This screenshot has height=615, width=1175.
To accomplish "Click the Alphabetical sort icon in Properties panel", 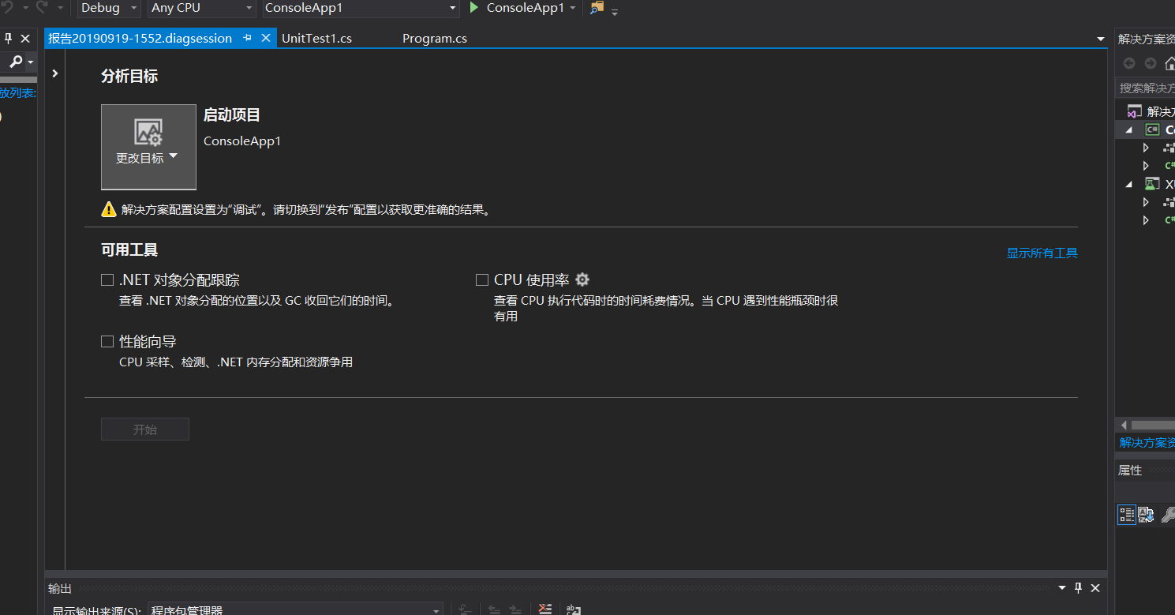I will click(1146, 515).
